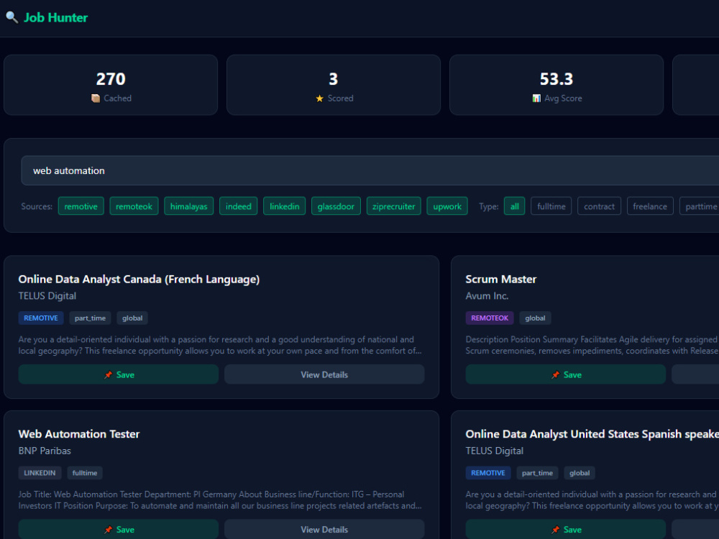The height and width of the screenshot is (539, 719).
Task: Focus the web automation search field
Action: [x=370, y=170]
